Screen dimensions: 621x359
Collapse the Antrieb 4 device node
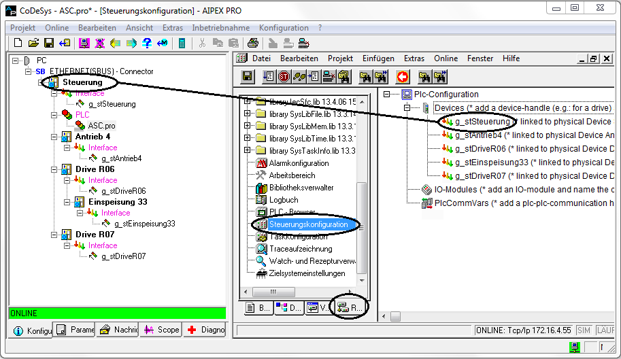[54, 137]
